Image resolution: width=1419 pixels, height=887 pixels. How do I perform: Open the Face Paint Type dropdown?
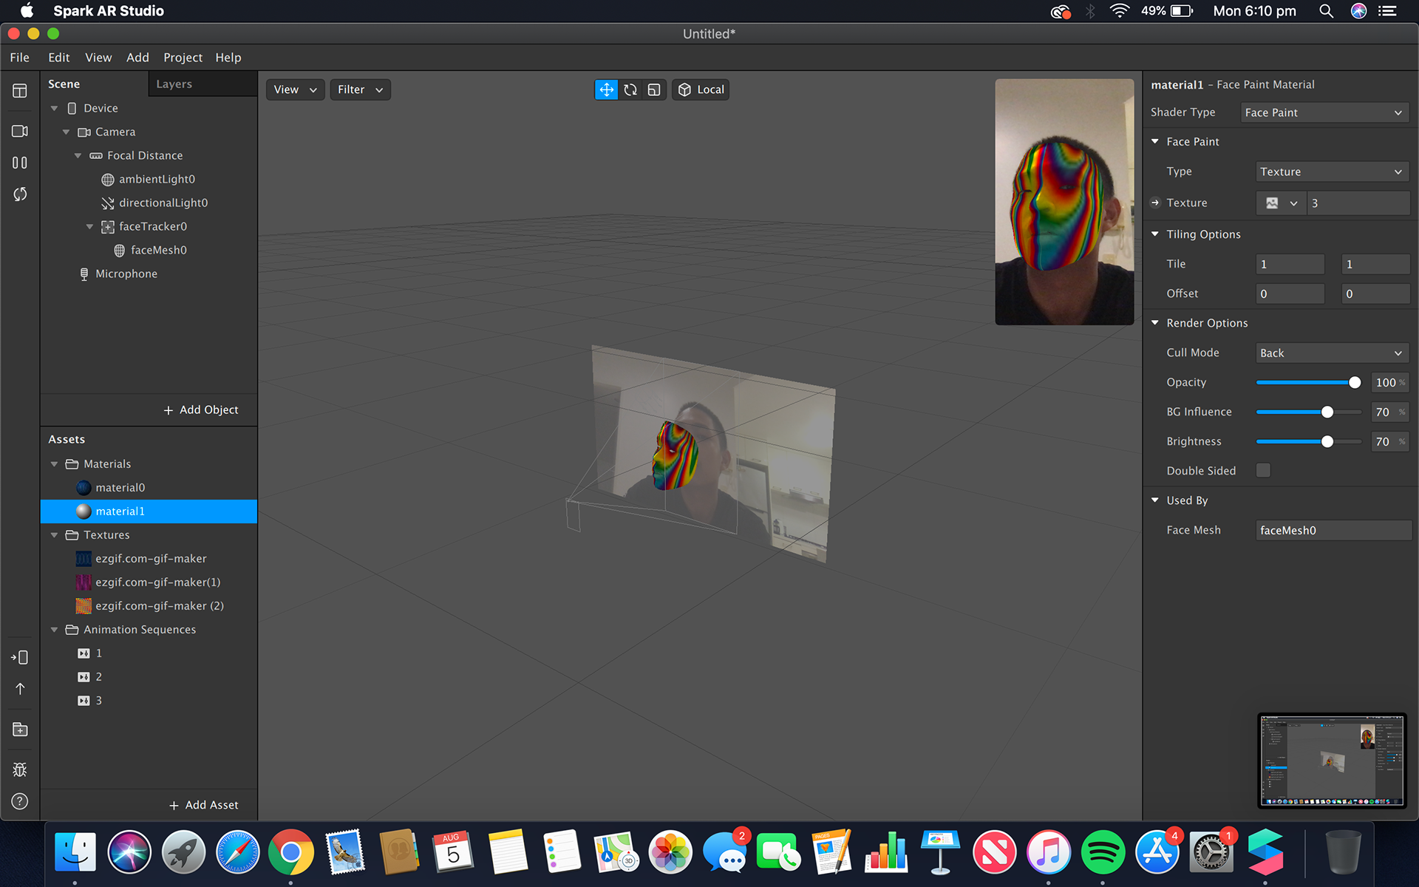pos(1332,171)
